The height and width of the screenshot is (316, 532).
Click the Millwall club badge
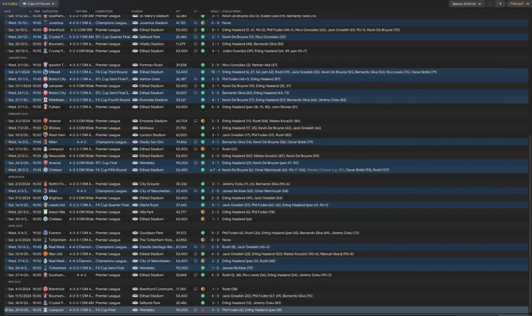click(45, 72)
